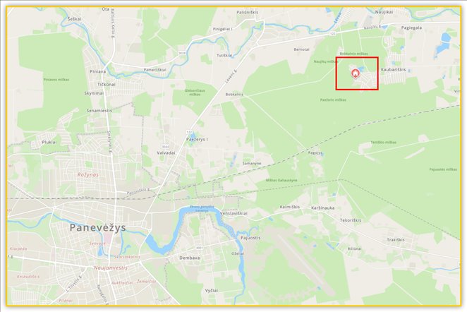Click the red house location marker
Screen dimensions: 467x312
pos(355,73)
